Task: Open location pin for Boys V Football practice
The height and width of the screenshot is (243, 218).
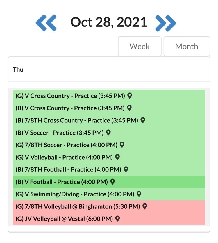Action: click(x=112, y=182)
